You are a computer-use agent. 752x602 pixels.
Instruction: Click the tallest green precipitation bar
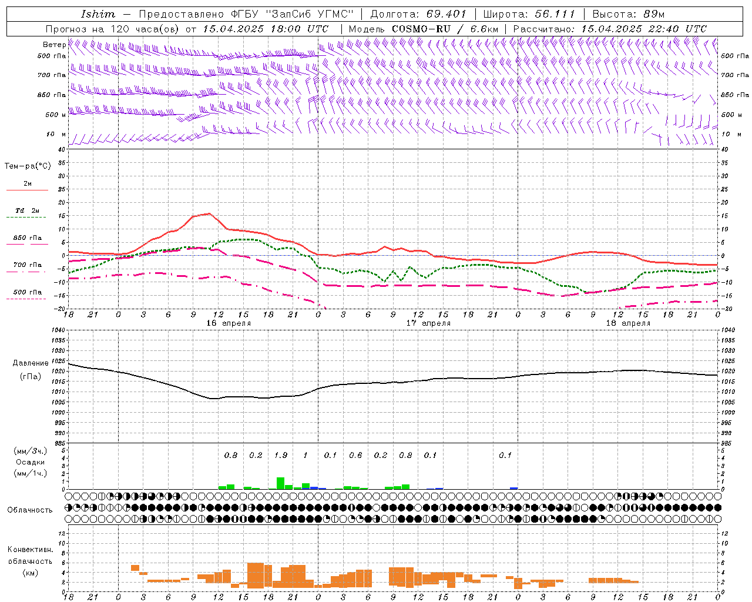[281, 483]
